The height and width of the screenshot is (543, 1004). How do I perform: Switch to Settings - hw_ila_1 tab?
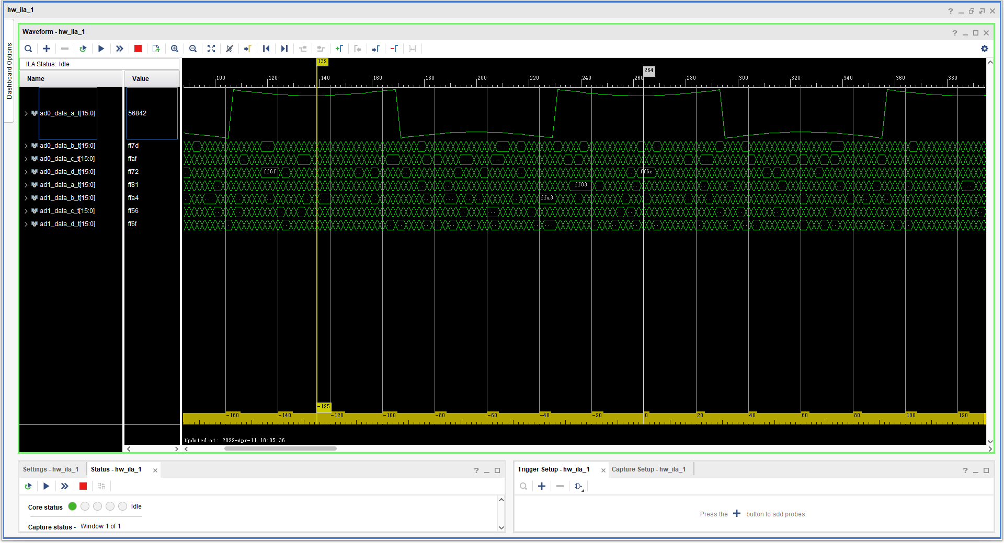[x=51, y=469]
